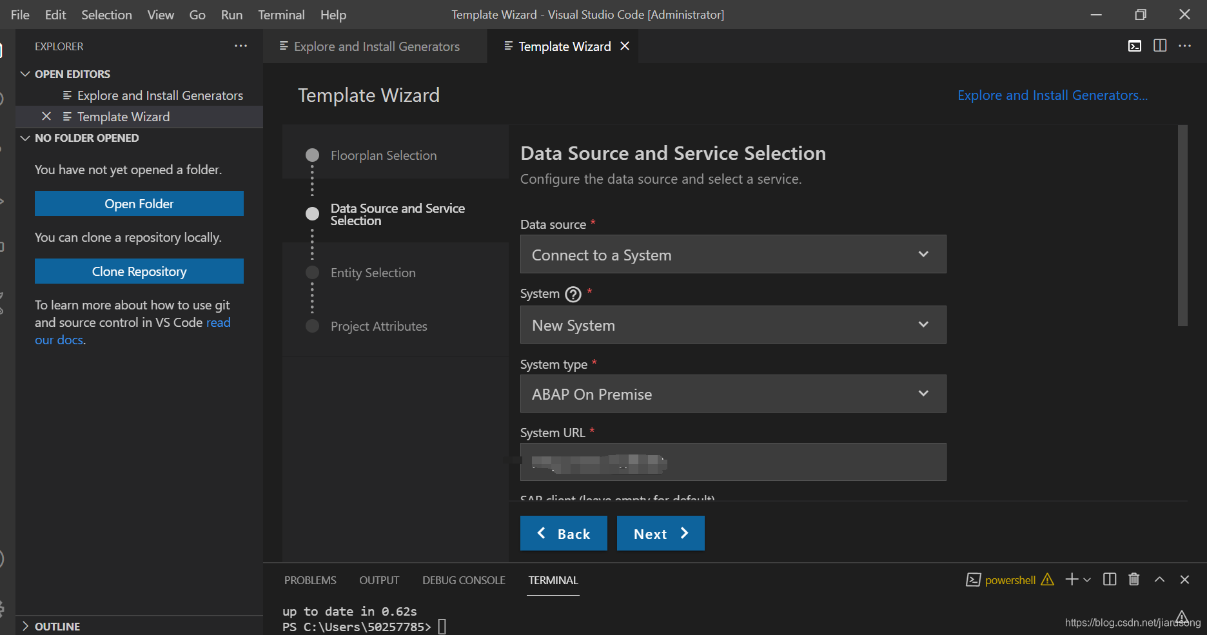This screenshot has height=635, width=1207.
Task: Click the Open Folder button
Action: click(x=139, y=204)
